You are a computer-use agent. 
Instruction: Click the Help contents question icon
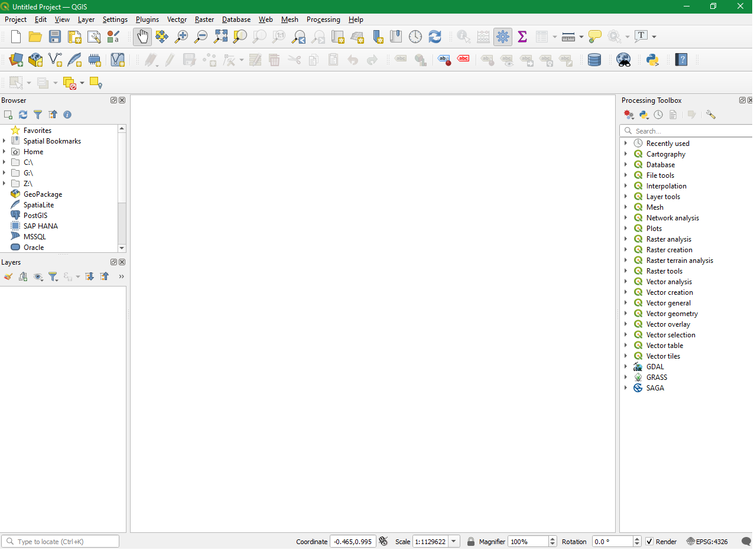[x=681, y=60]
